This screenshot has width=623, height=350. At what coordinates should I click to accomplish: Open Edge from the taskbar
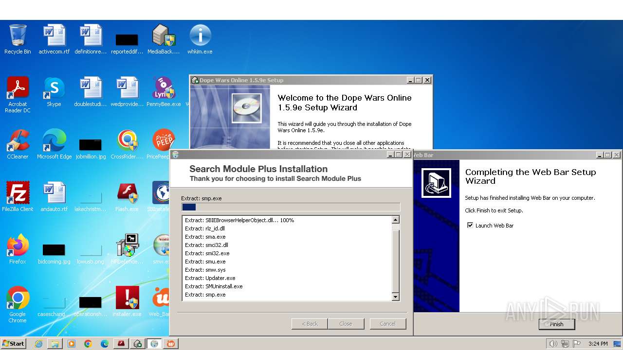coord(105,344)
